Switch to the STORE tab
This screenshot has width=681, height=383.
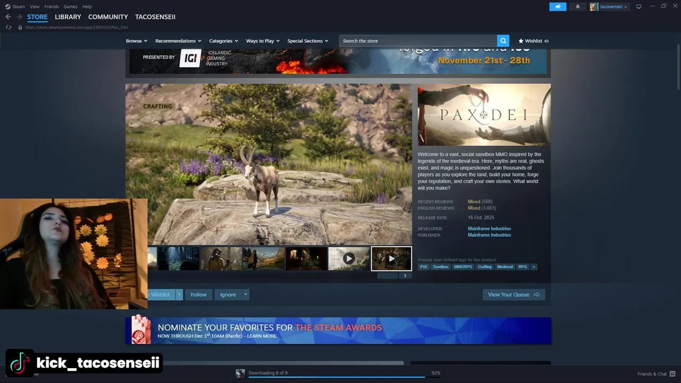tap(37, 17)
